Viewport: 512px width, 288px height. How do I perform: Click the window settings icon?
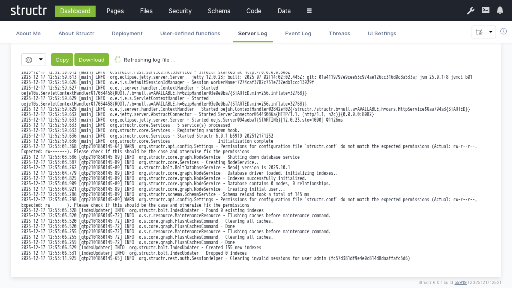[479, 32]
